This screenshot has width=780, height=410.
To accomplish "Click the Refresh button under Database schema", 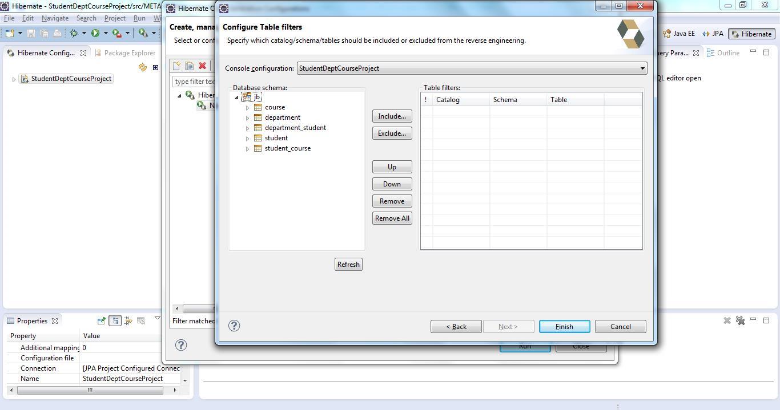I will 348,265.
